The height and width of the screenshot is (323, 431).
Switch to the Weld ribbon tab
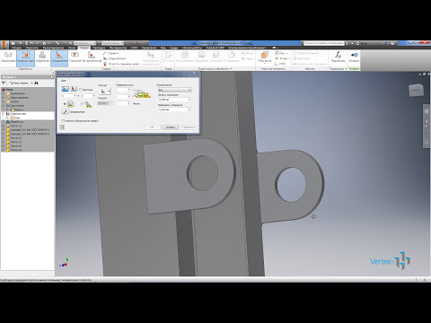coord(84,48)
